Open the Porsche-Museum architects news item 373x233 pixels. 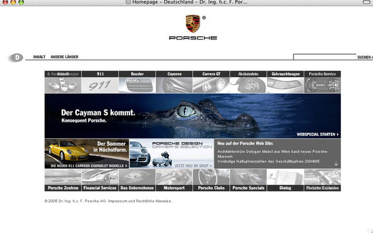[272, 154]
